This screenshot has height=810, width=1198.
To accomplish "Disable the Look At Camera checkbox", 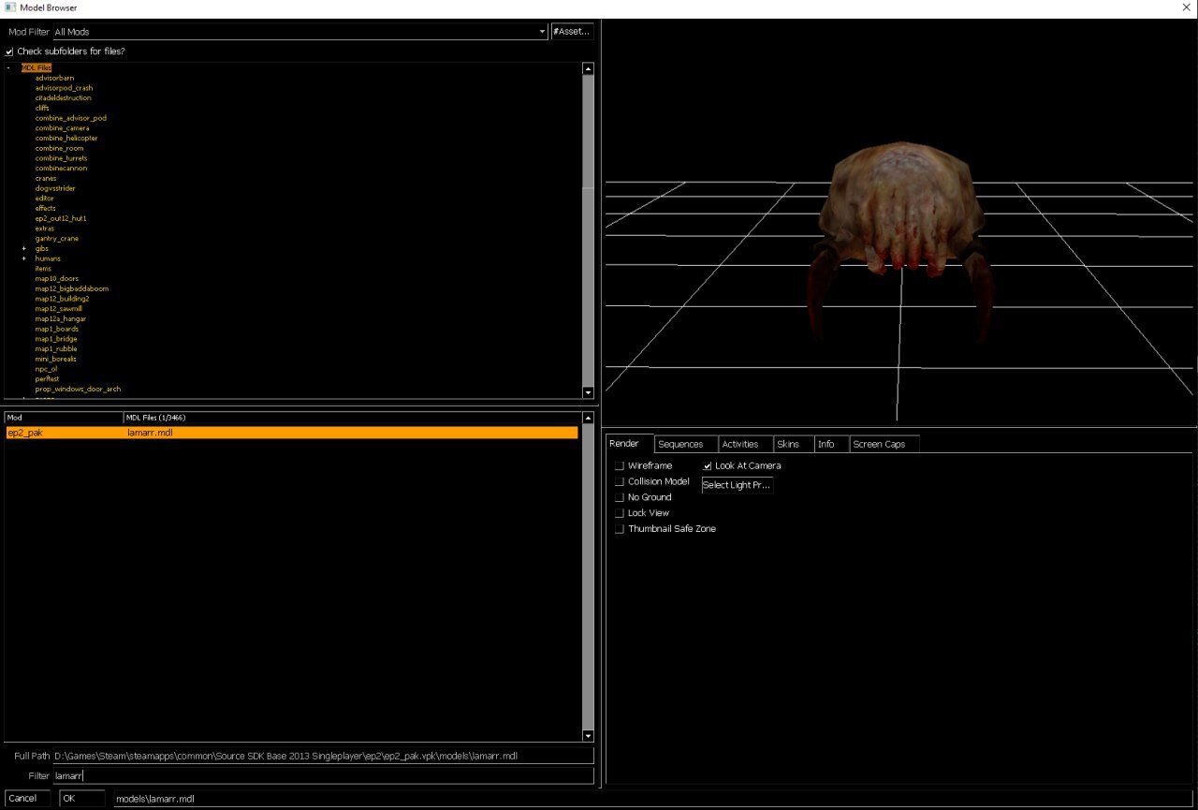I will (x=708, y=466).
